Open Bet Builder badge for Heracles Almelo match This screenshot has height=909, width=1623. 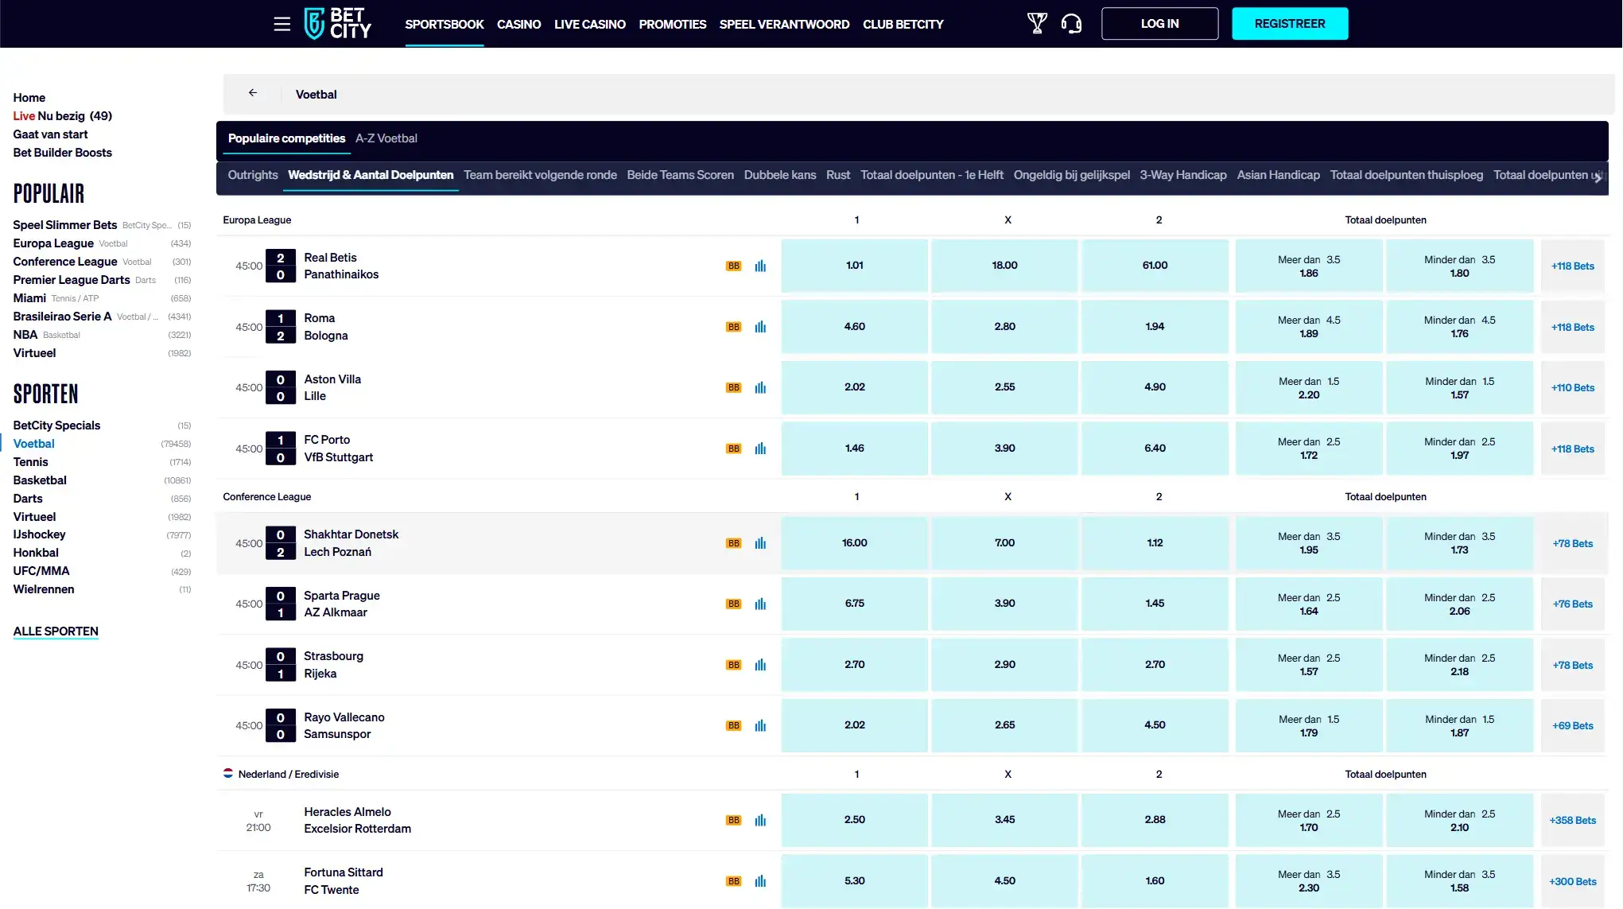click(x=733, y=821)
